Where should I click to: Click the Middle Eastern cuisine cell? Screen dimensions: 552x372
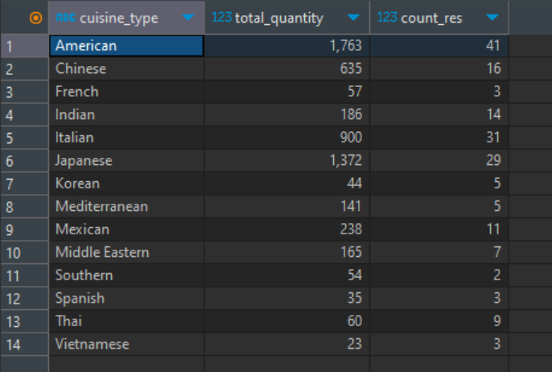126,252
